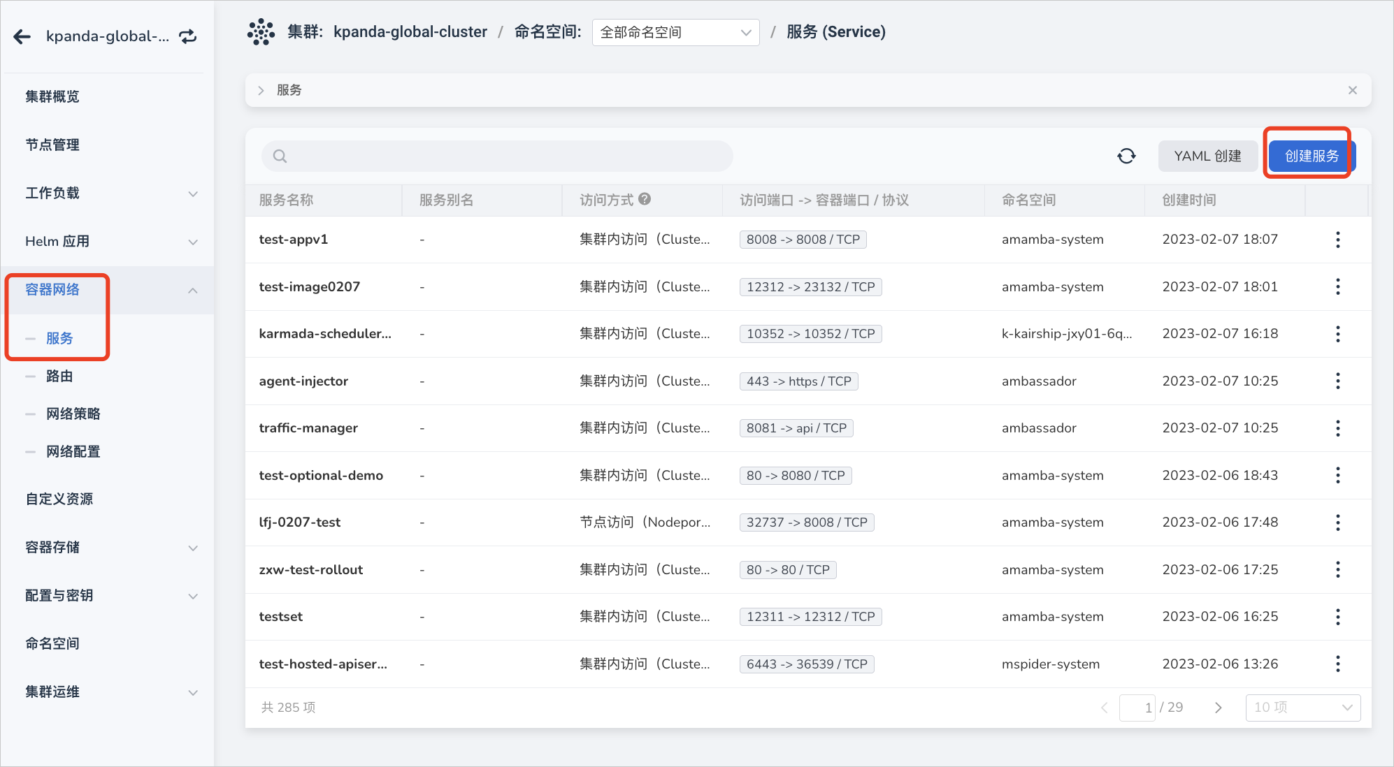Click the 创建时间 column header
This screenshot has width=1394, height=767.
pyautogui.click(x=1189, y=200)
